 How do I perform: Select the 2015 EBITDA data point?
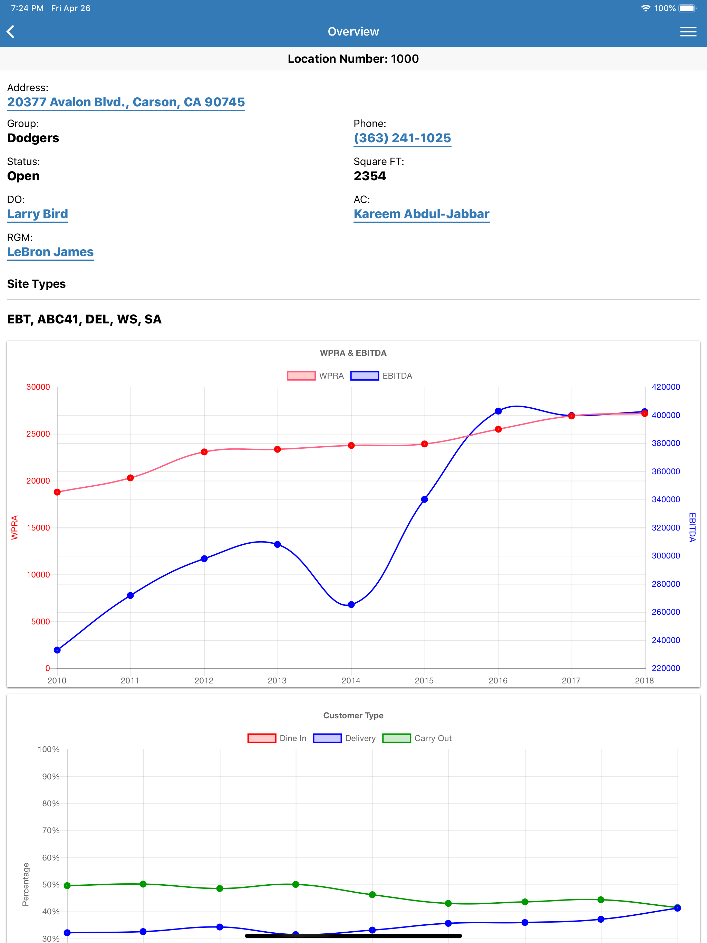coord(424,499)
